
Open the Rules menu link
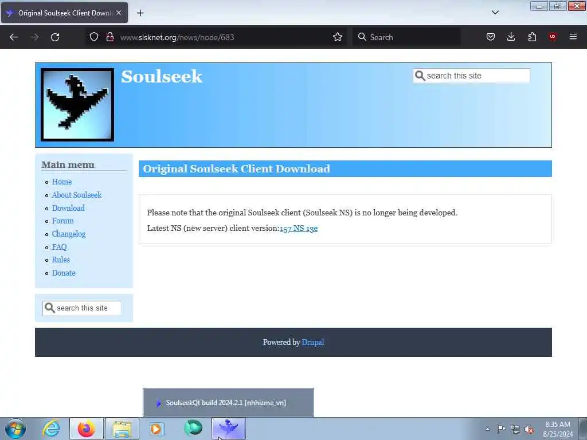[61, 260]
